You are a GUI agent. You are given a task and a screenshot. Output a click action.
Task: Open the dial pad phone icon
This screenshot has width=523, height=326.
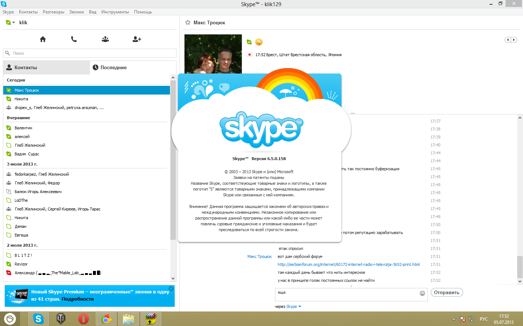tap(74, 39)
